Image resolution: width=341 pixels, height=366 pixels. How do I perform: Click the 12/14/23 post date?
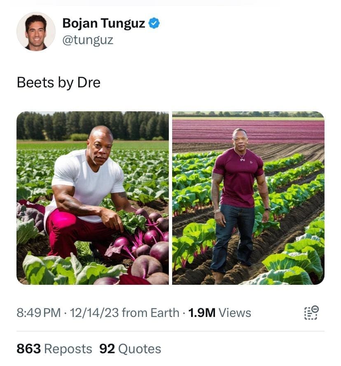click(x=94, y=313)
